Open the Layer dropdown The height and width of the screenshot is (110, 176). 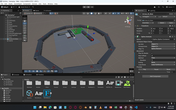(169, 16)
